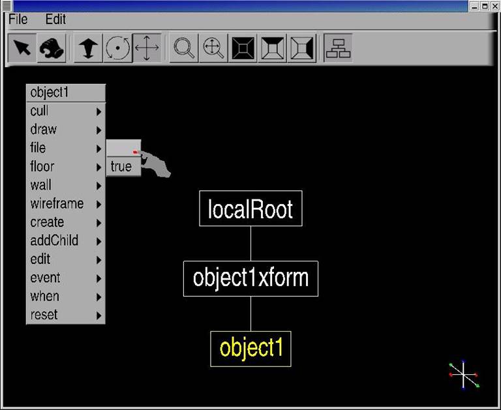Image resolution: width=501 pixels, height=410 pixels.
Task: Activate the rotate circle tool
Action: [x=117, y=48]
